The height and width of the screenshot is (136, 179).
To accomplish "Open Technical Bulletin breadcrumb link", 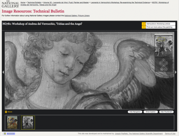I will (34, 2).
